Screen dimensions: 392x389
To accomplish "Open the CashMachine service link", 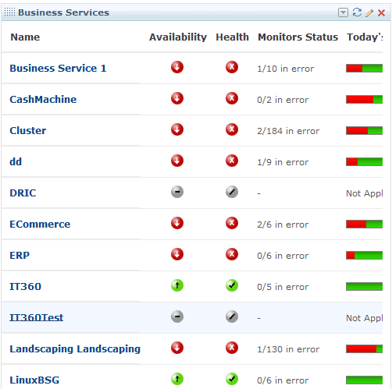I will pos(43,100).
